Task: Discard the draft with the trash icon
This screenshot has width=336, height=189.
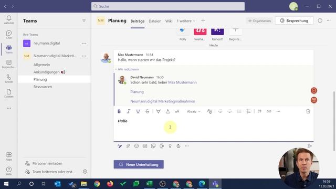Action: coord(308,111)
